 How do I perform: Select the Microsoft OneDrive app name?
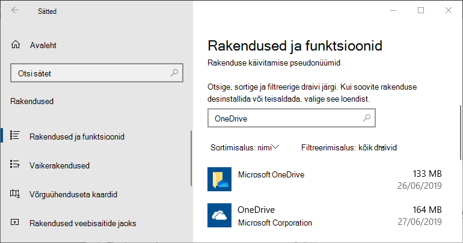pos(271,174)
